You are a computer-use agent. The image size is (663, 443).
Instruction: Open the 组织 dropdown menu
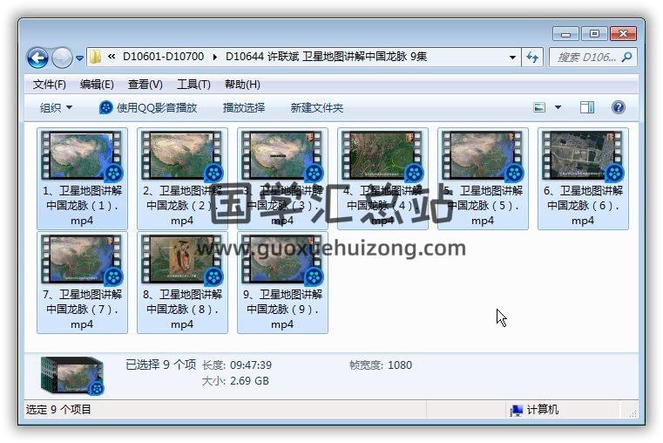[x=56, y=107]
